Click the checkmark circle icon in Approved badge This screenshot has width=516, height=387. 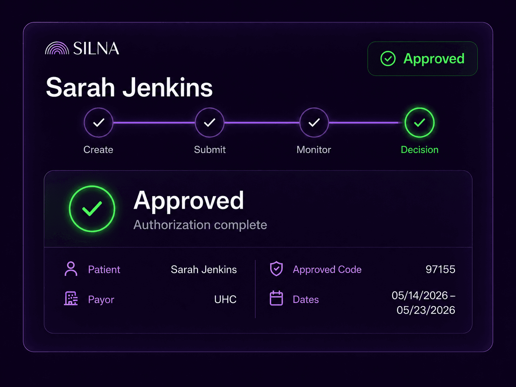click(x=388, y=59)
